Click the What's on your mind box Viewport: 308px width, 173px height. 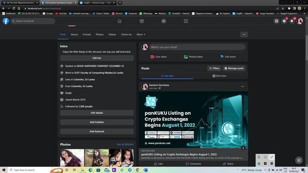197,47
